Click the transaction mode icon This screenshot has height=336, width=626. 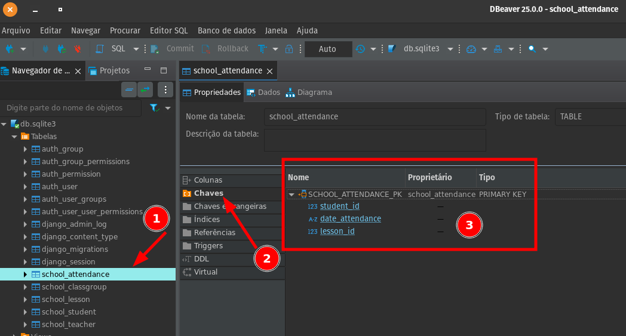[x=262, y=49]
